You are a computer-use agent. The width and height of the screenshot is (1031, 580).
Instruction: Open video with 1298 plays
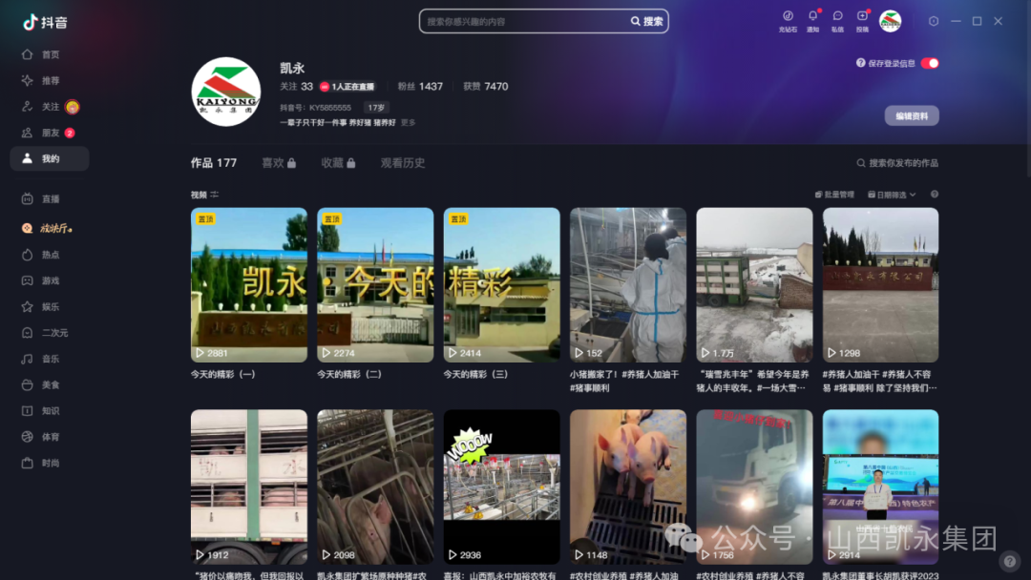(880, 285)
